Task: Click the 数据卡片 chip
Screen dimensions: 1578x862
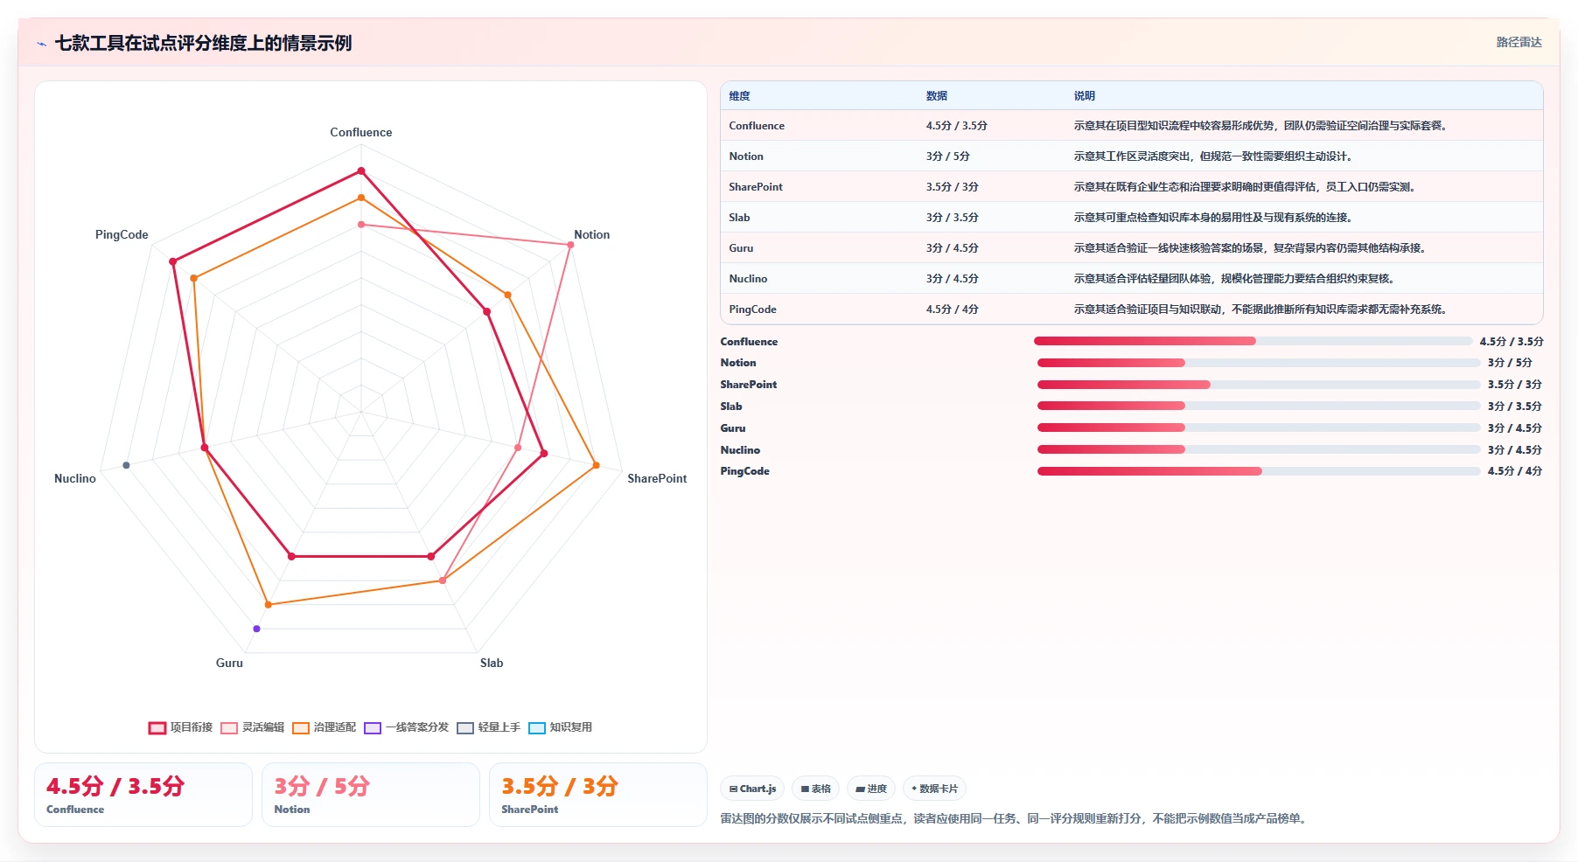Action: 934,789
